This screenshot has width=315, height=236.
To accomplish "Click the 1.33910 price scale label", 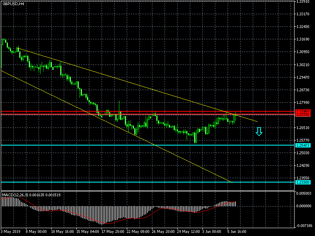I will coord(304,2).
